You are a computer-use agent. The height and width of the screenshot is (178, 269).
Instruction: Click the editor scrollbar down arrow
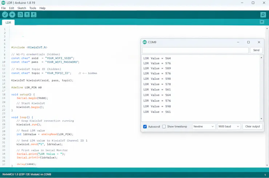click(267, 165)
